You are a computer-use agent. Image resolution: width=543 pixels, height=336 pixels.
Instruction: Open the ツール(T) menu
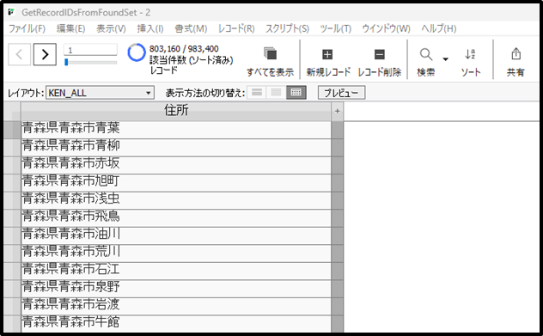(x=336, y=28)
